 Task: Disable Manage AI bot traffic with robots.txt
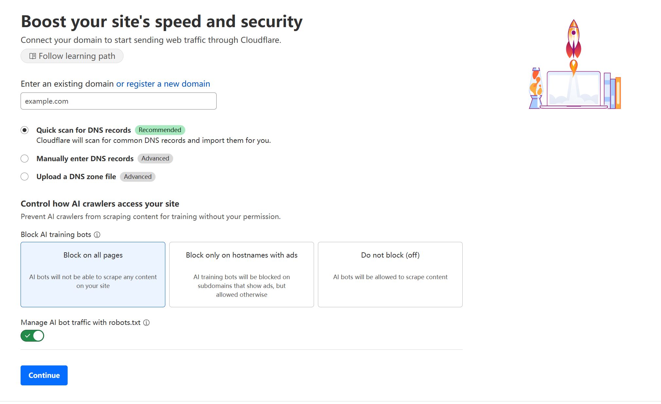point(32,336)
